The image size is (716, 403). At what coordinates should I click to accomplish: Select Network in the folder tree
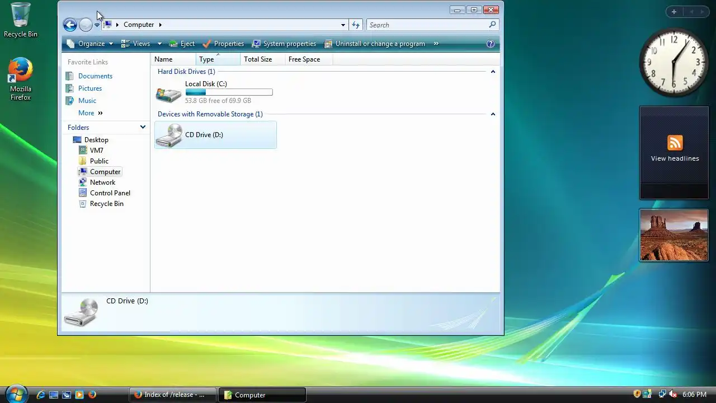point(102,182)
